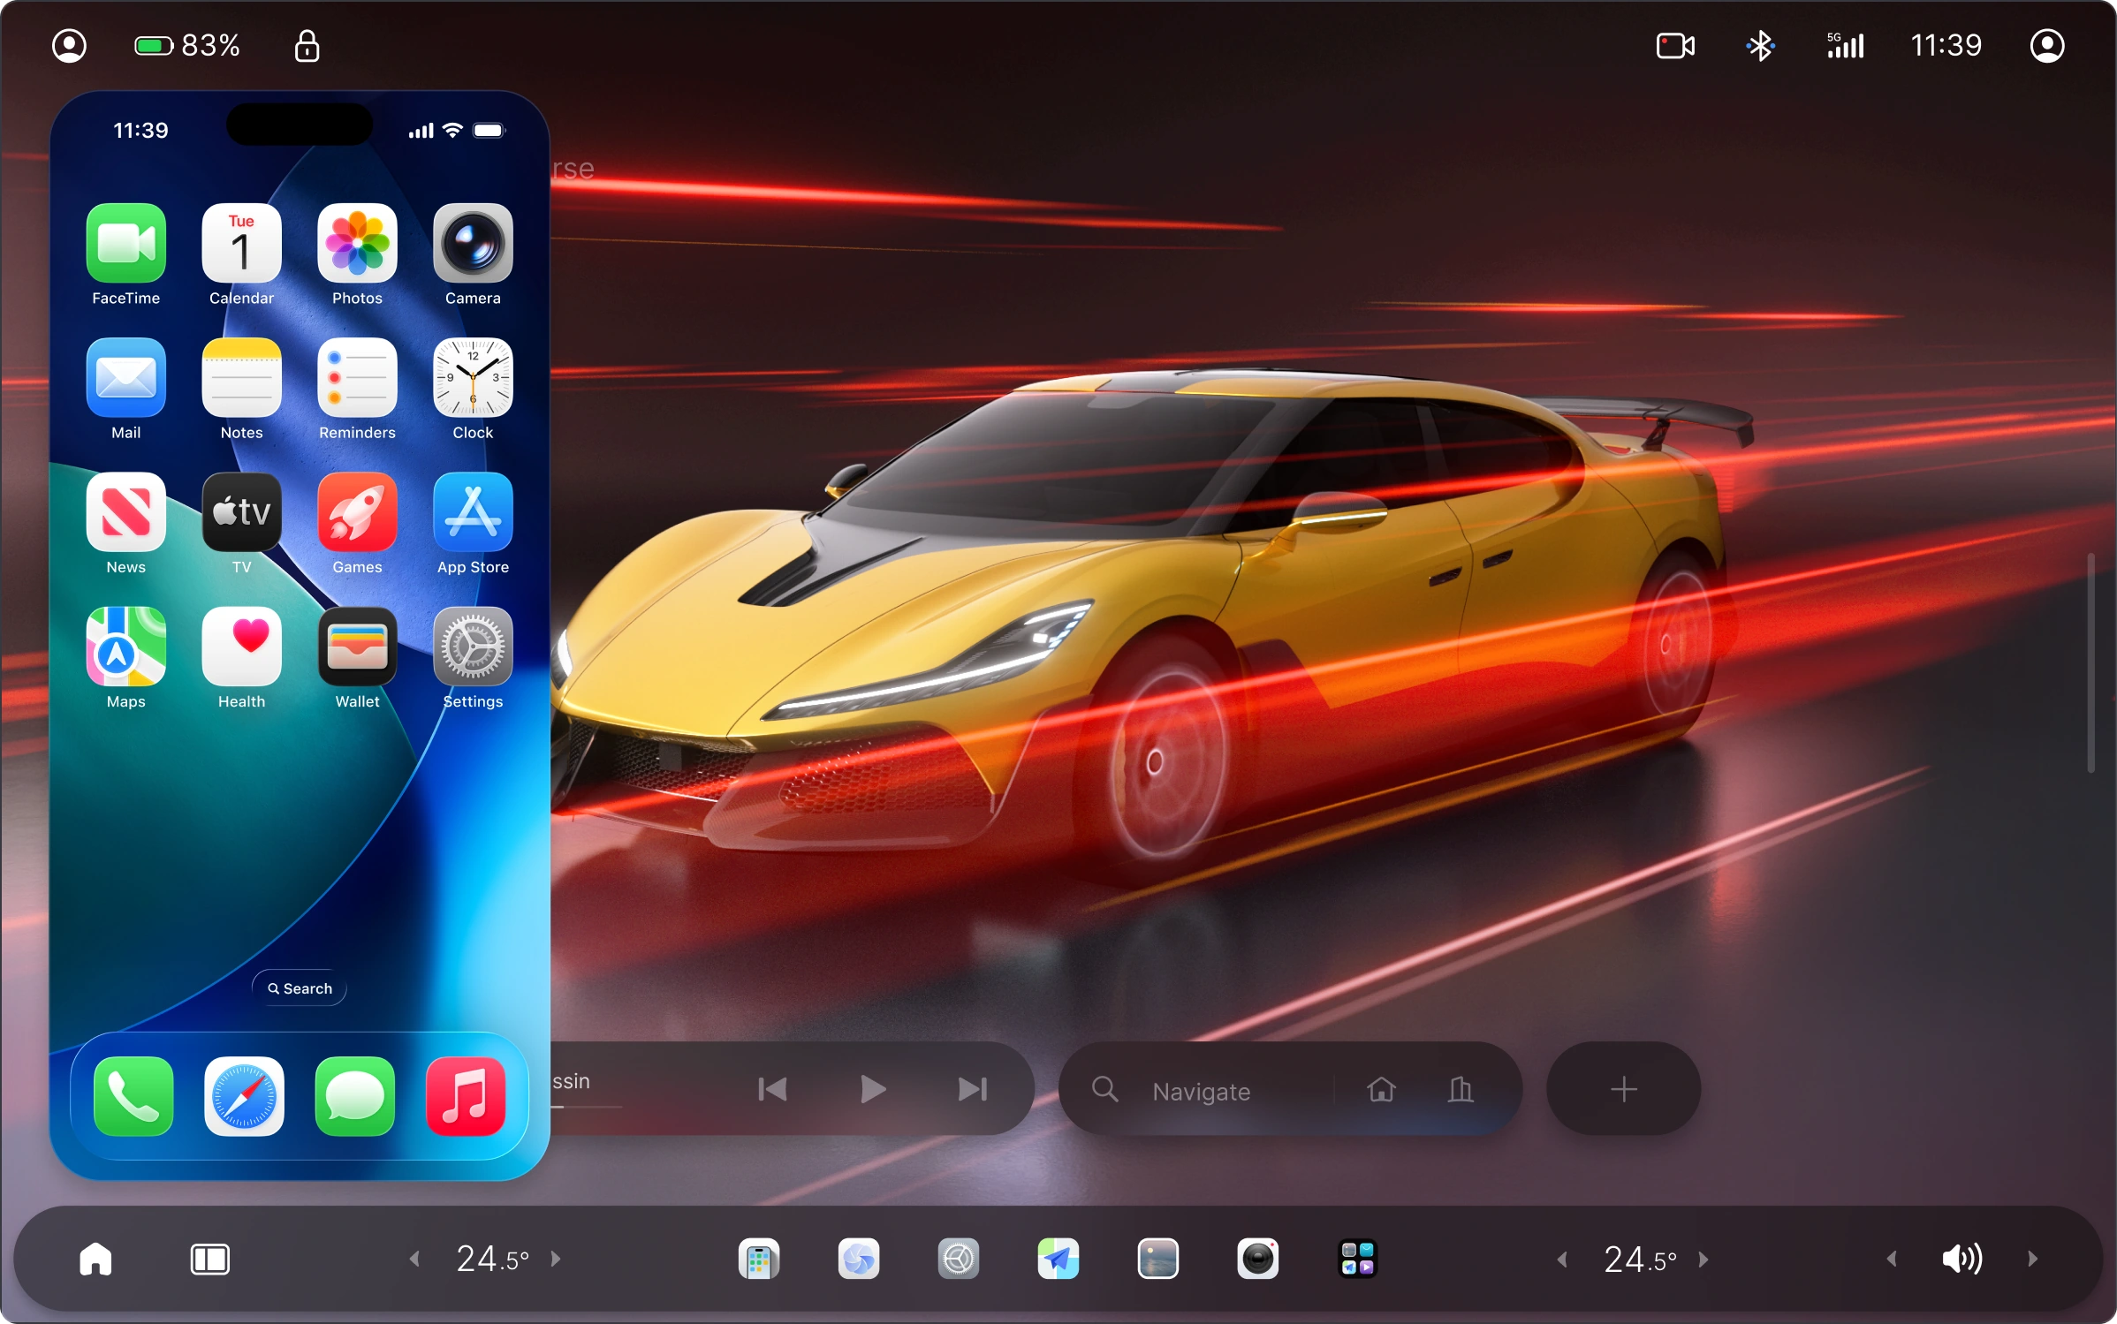Open the Wallet app
2117x1324 pixels.
pyautogui.click(x=357, y=646)
